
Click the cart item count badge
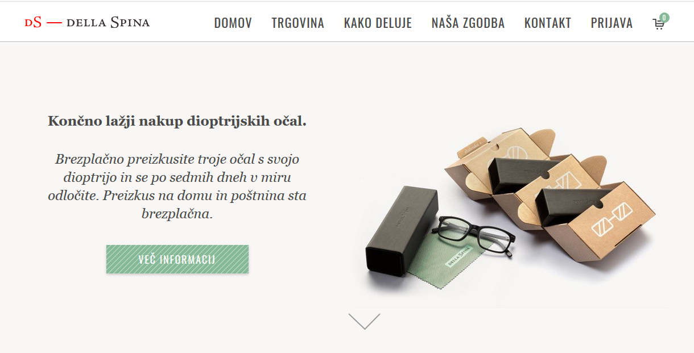664,18
